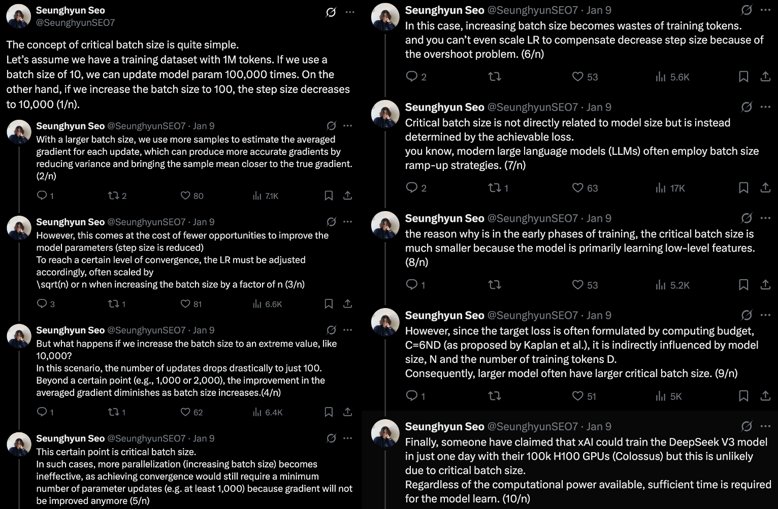Open Seunghyun Seo name on (10/n) tweet
Screen dimensions: 778x509
[444, 426]
